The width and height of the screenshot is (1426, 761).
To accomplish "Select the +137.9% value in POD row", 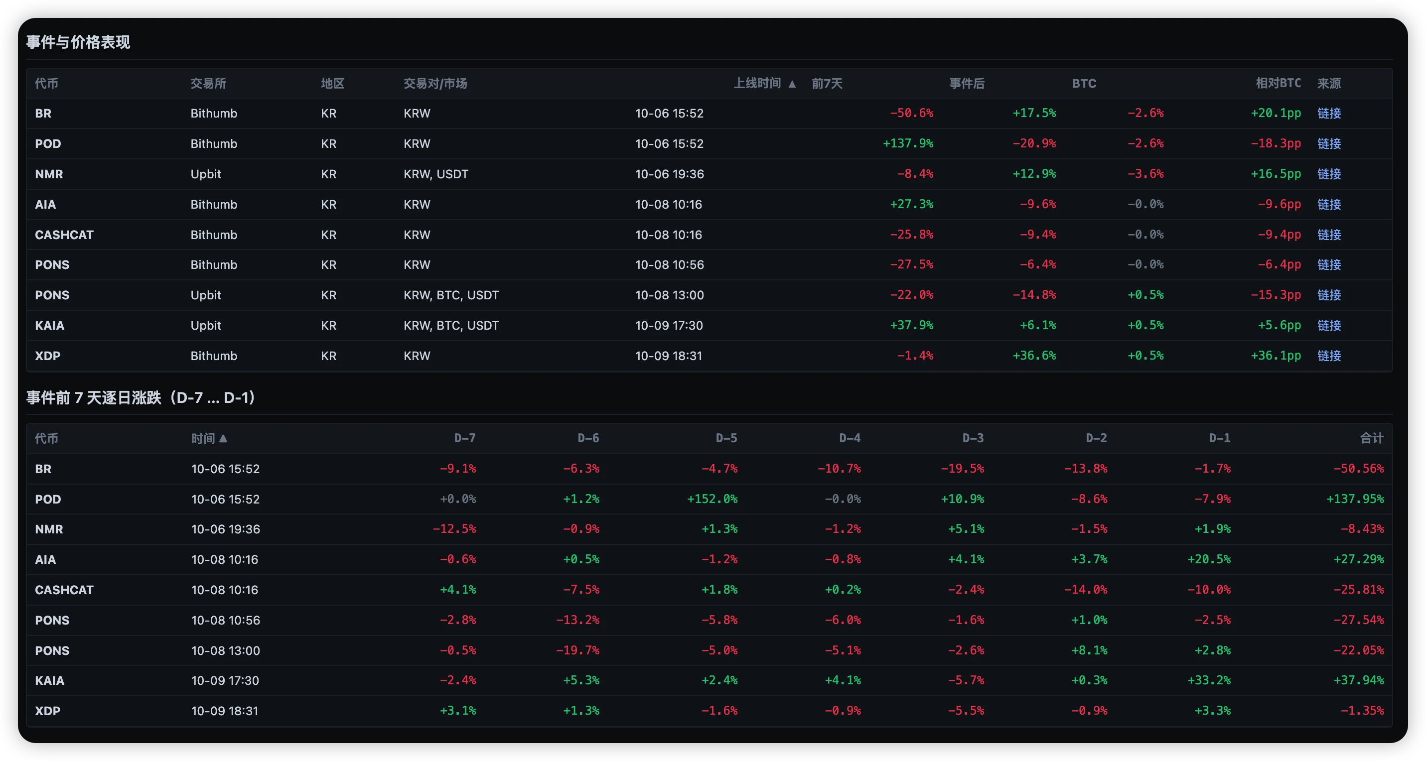I will [x=908, y=144].
